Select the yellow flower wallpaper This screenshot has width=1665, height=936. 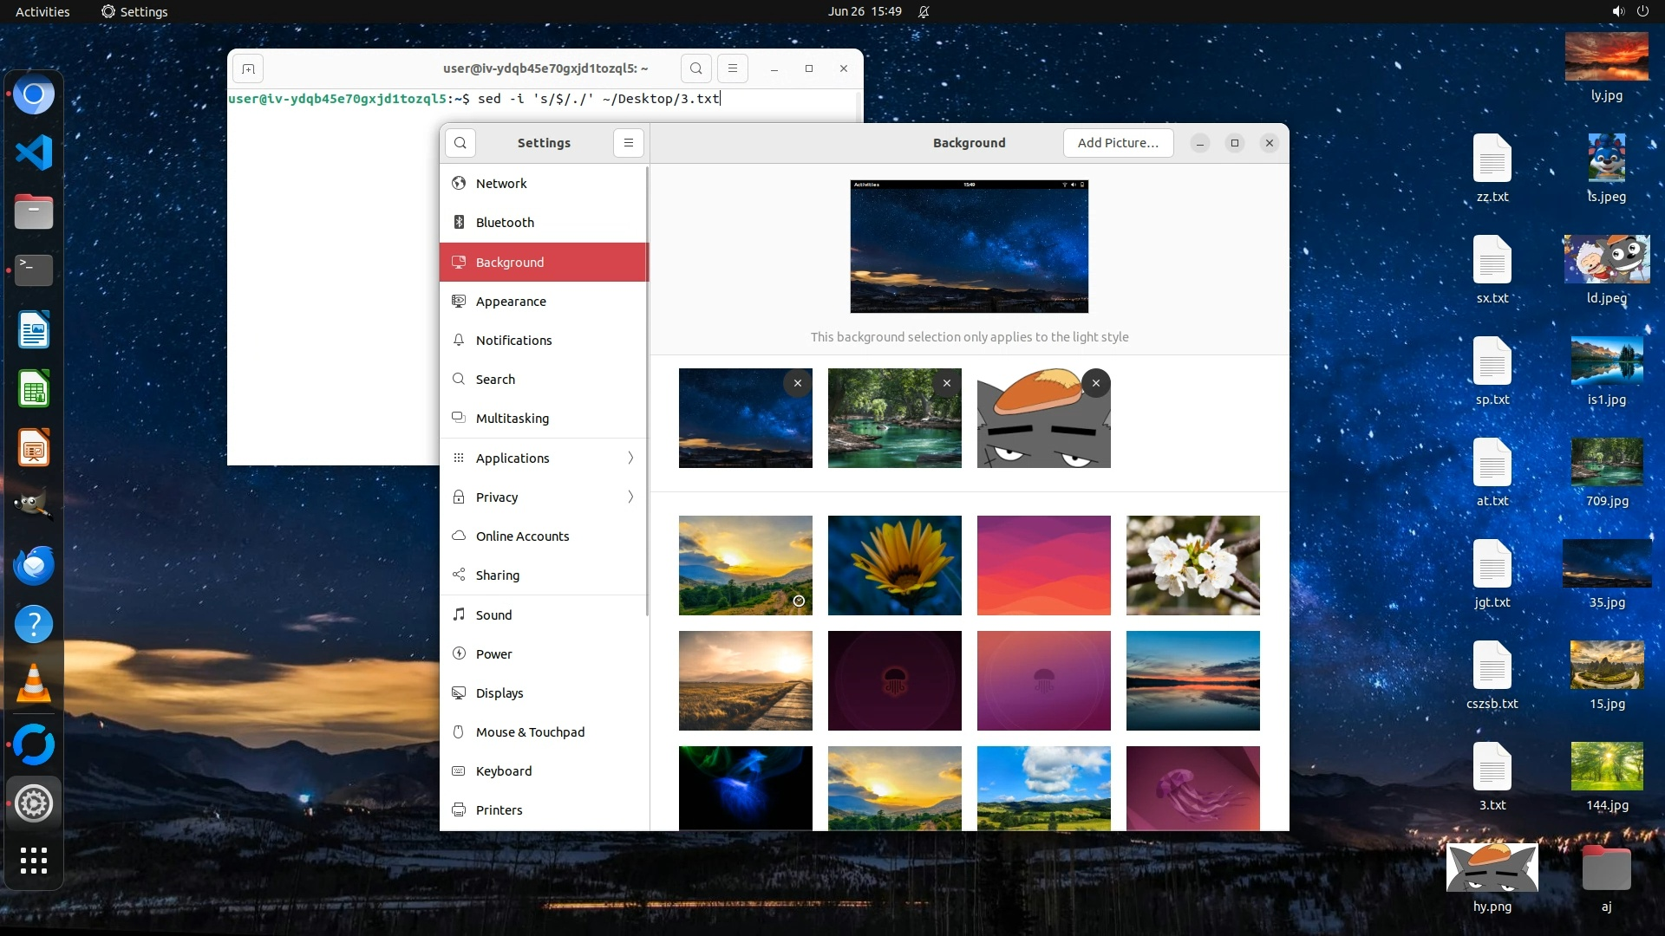894,565
